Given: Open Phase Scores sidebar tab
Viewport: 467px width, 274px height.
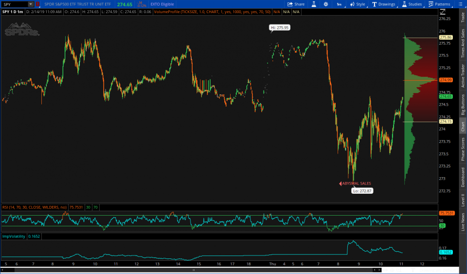Looking at the screenshot, I should click(463, 149).
